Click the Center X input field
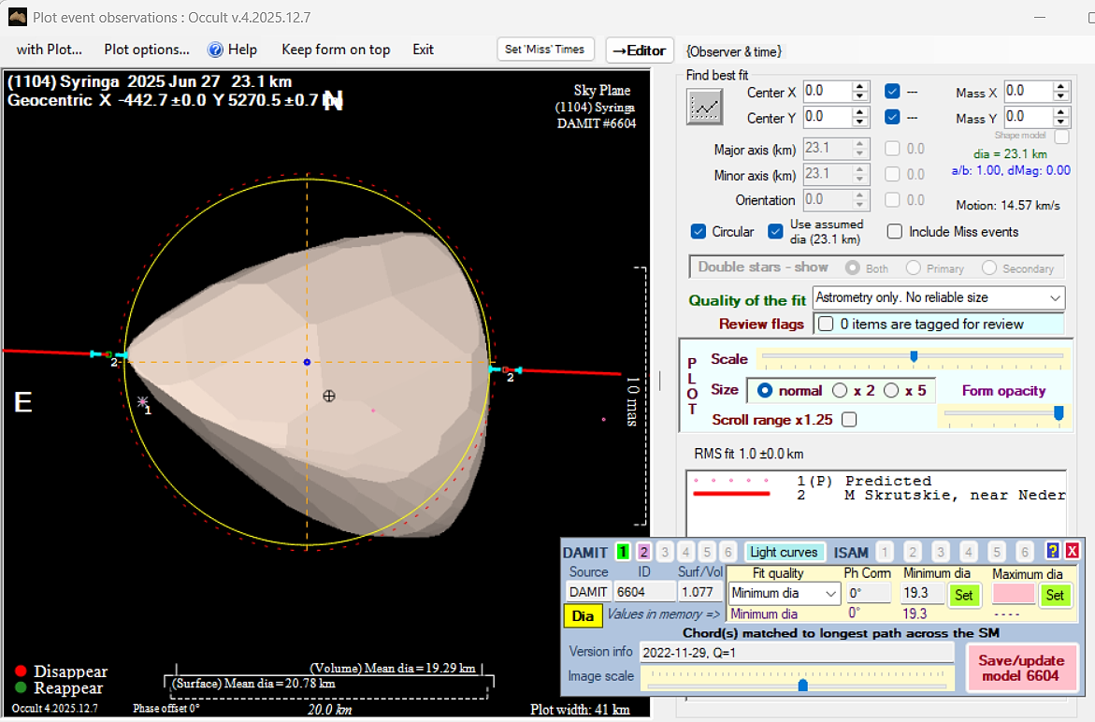Image resolution: width=1095 pixels, height=722 pixels. [827, 92]
